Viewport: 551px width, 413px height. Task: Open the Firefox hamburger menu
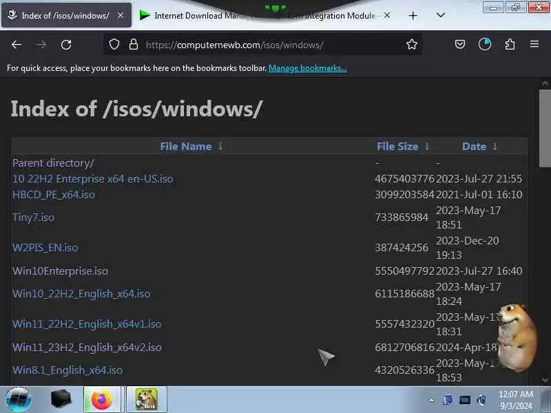point(534,44)
